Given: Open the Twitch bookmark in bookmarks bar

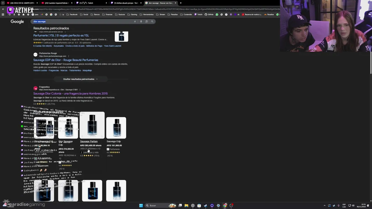Looking at the screenshot, I should (198, 15).
